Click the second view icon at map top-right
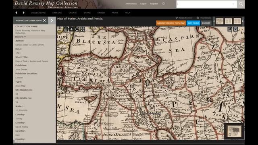 click(235, 29)
